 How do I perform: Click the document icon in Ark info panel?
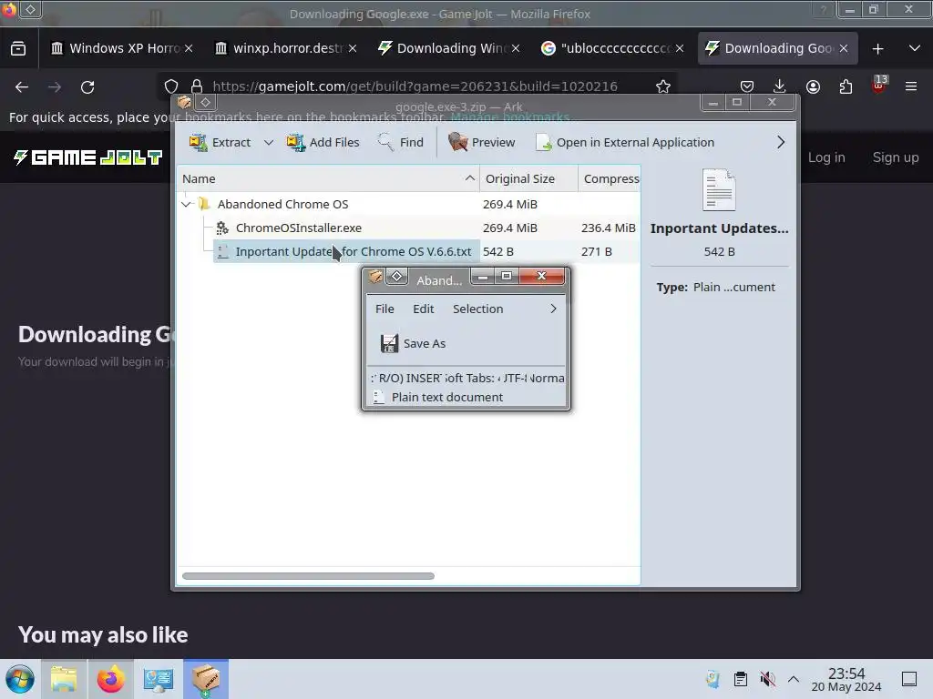(719, 190)
